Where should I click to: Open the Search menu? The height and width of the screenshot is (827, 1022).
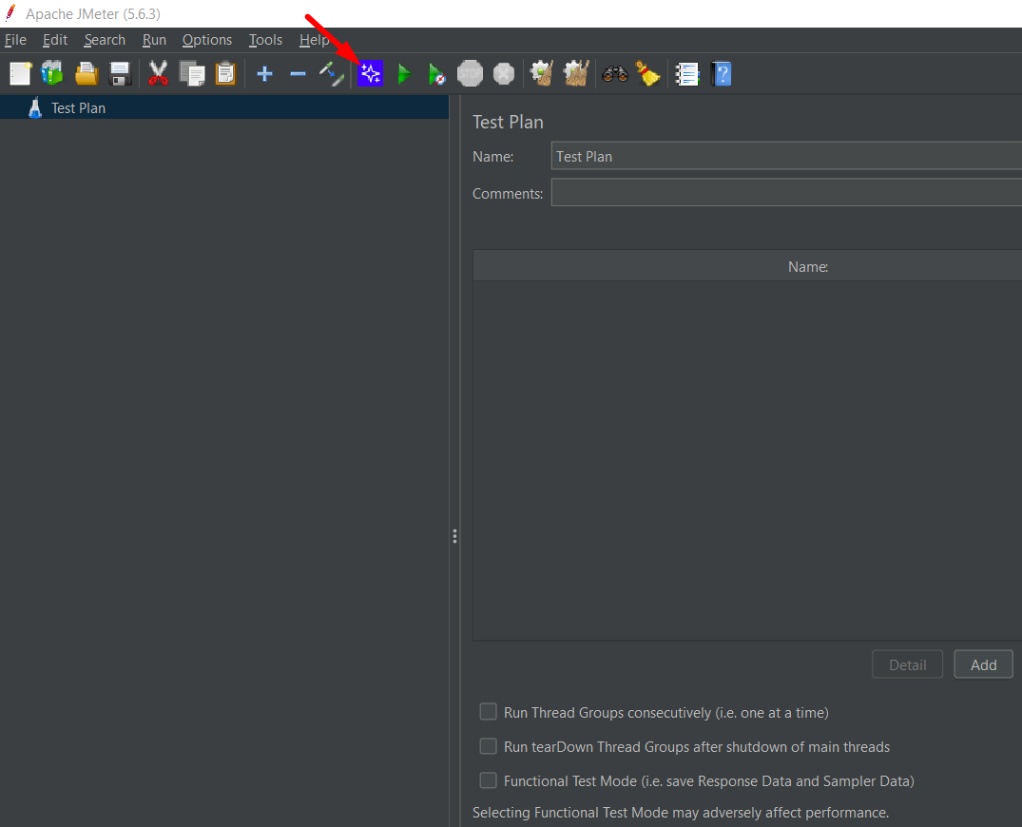point(105,40)
